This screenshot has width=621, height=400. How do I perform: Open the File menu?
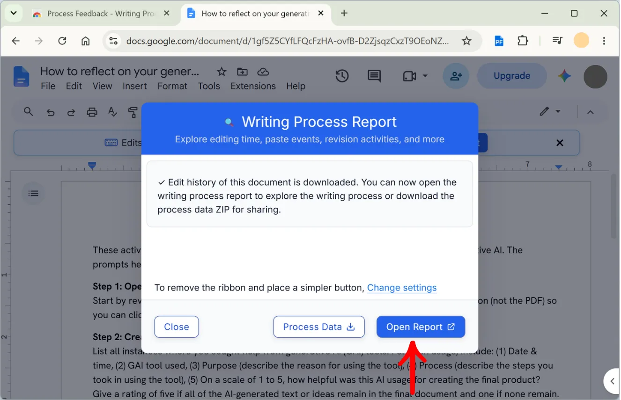click(x=48, y=86)
